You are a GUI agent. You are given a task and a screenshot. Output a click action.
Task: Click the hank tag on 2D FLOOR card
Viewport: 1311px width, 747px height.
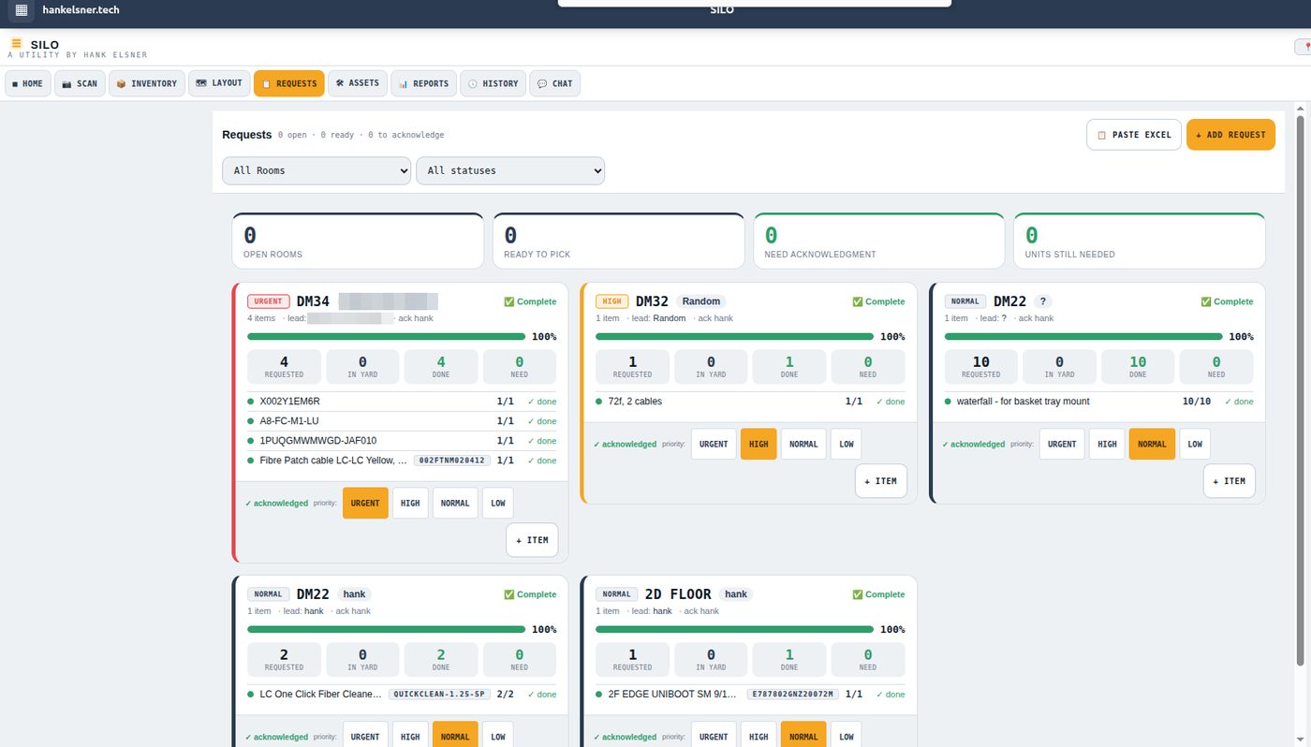click(736, 594)
